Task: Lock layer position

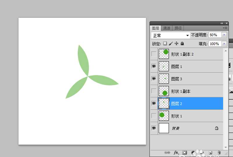Action: [x=176, y=43]
